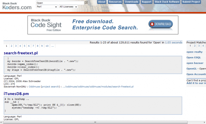The width and height of the screenshot is (206, 124).
Task: Open the search-freetext.pl result title
Action: click(21, 53)
